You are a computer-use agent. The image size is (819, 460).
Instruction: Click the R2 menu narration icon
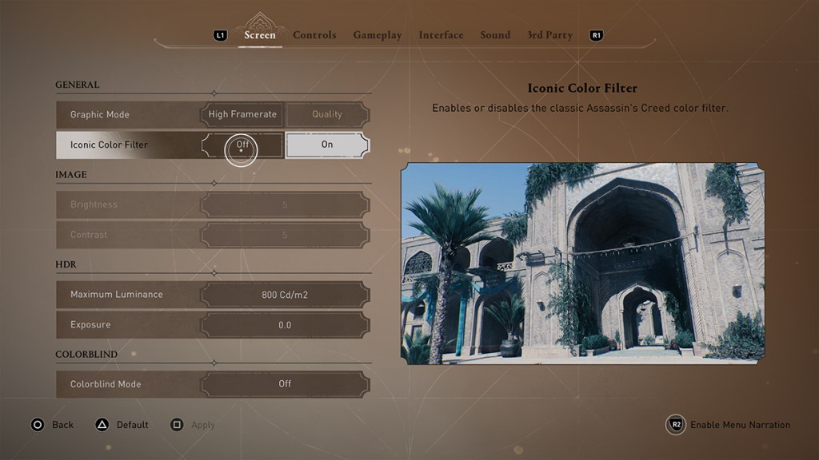click(676, 425)
